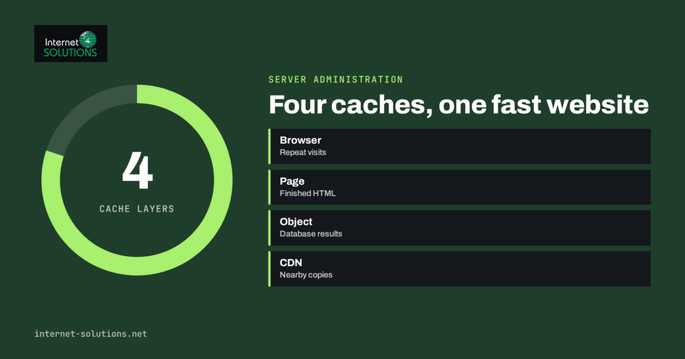Select the CDN cache card

(x=460, y=269)
